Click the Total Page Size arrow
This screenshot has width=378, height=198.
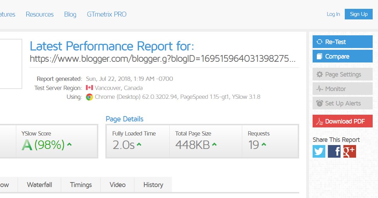click(x=215, y=144)
